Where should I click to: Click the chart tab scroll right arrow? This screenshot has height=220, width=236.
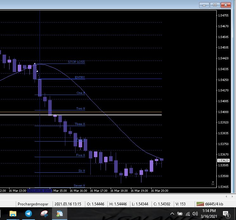pos(232,197)
